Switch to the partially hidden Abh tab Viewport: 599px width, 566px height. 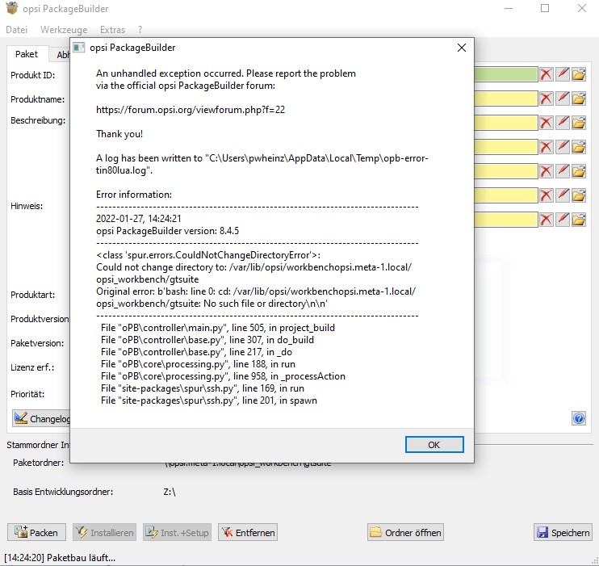click(61, 55)
